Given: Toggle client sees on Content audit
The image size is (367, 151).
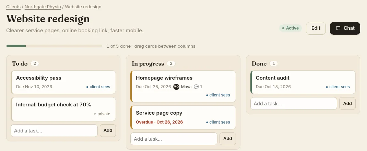Looking at the screenshot, I should click(x=338, y=87).
